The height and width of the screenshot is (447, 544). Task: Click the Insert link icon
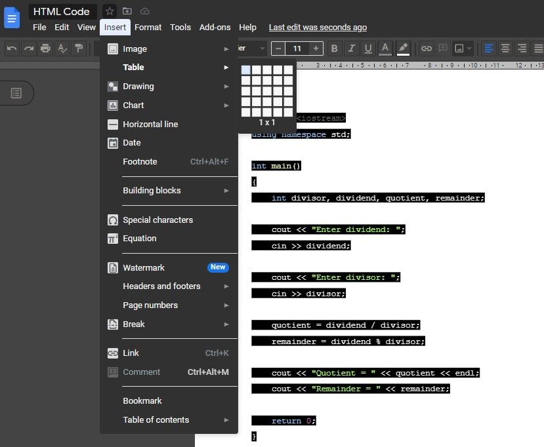[x=427, y=48]
